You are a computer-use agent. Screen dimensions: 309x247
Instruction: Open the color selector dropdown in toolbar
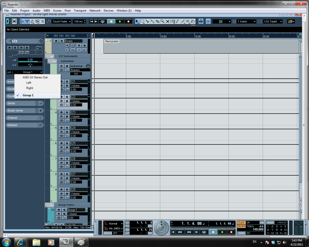pyautogui.click(x=291, y=22)
